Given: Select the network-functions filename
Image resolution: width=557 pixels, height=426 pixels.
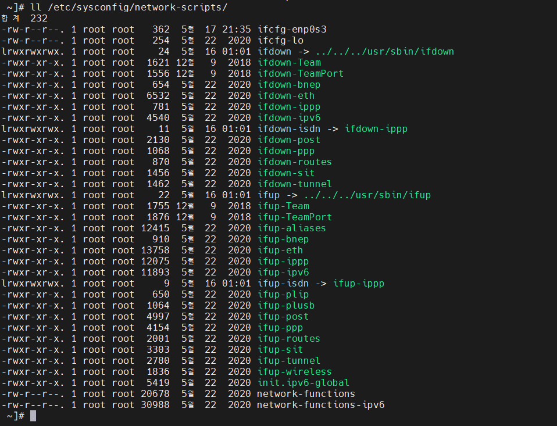Looking at the screenshot, I should 305,393.
